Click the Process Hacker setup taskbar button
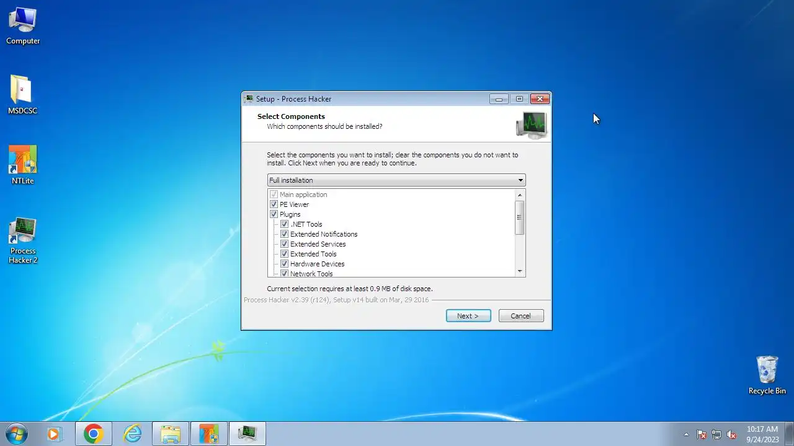 click(248, 434)
